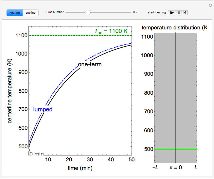
Task: Switch to cooling mode
Action: point(30,13)
